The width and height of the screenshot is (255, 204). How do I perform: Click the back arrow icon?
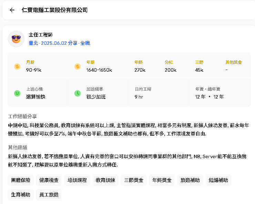pyautogui.click(x=12, y=10)
